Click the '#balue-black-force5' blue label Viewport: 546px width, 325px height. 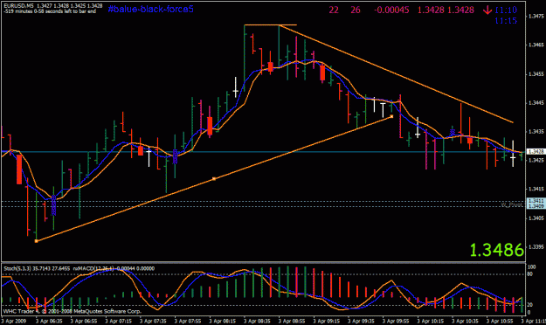tap(150, 9)
